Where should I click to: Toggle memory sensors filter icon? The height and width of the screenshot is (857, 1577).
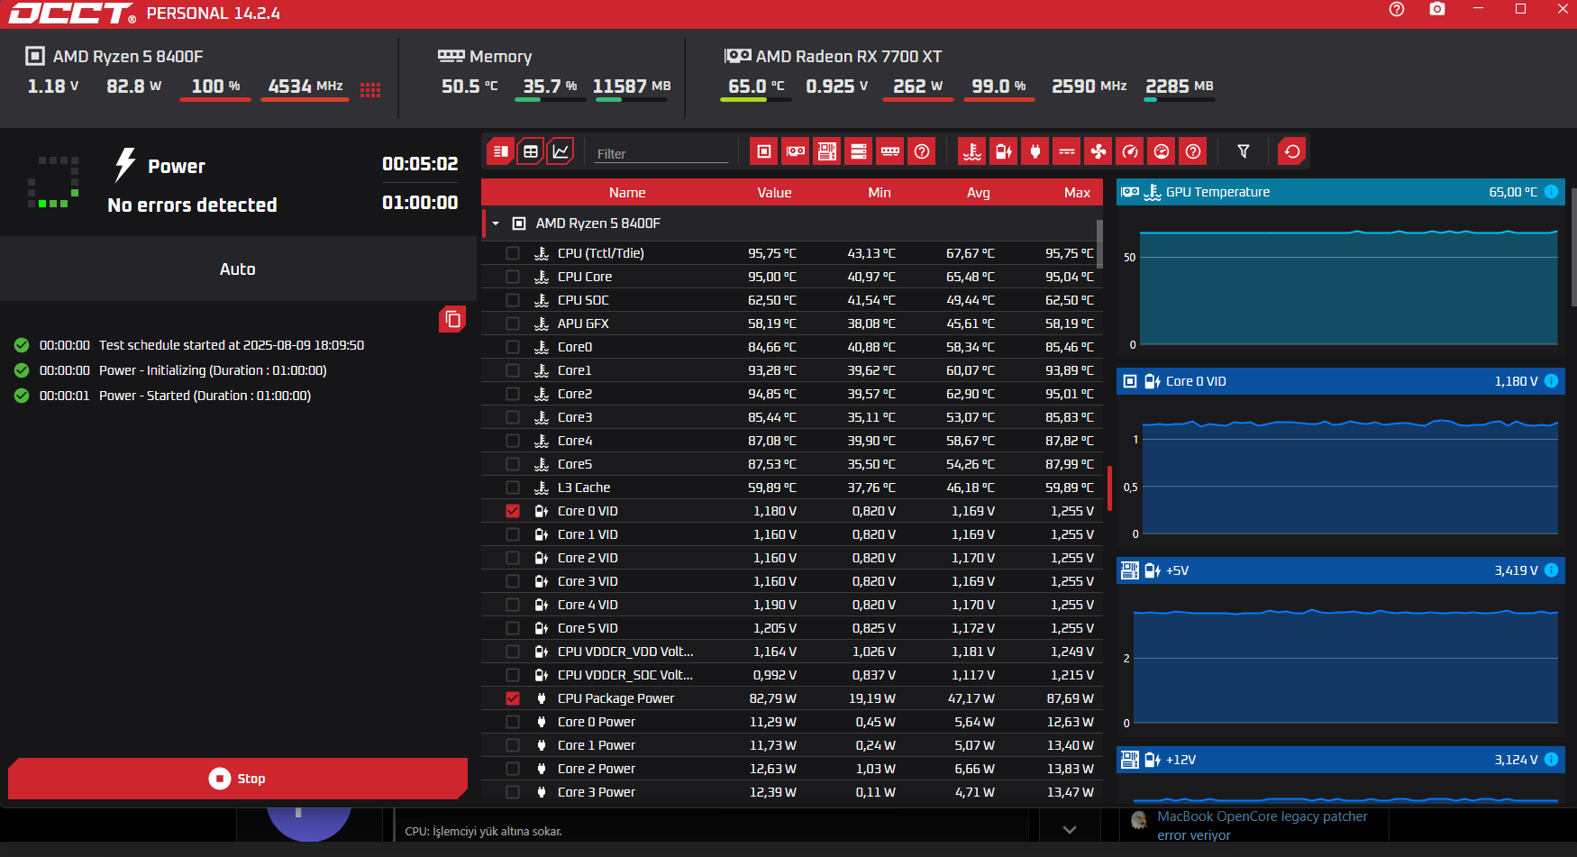(890, 151)
